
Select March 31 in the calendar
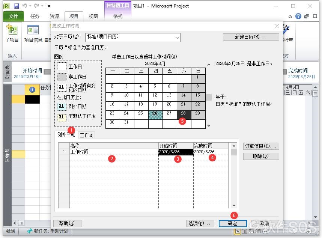point(127,124)
